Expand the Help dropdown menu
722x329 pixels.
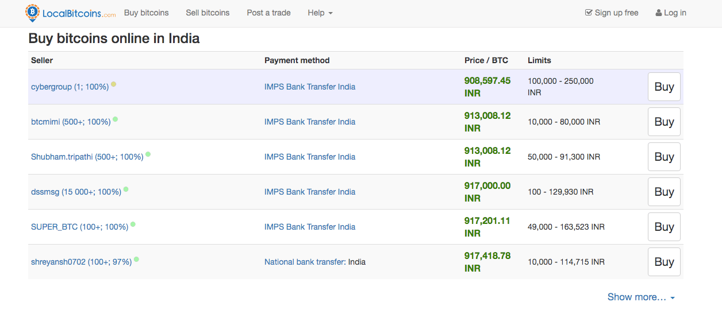coord(320,13)
